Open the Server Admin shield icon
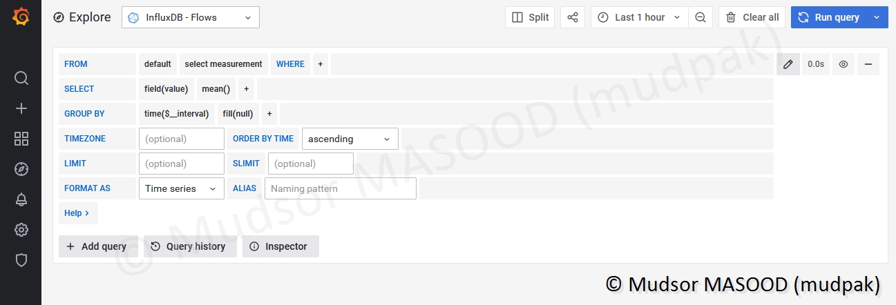Image resolution: width=896 pixels, height=305 pixels. click(21, 260)
